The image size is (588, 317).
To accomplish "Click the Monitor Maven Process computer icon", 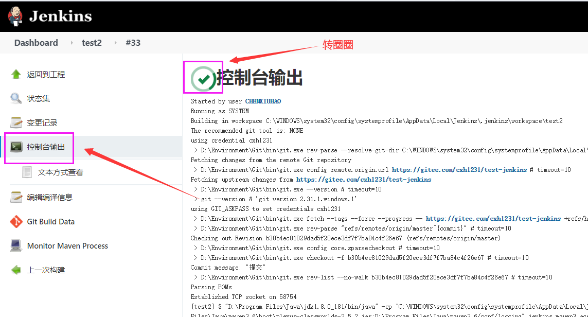I will pyautogui.click(x=16, y=245).
